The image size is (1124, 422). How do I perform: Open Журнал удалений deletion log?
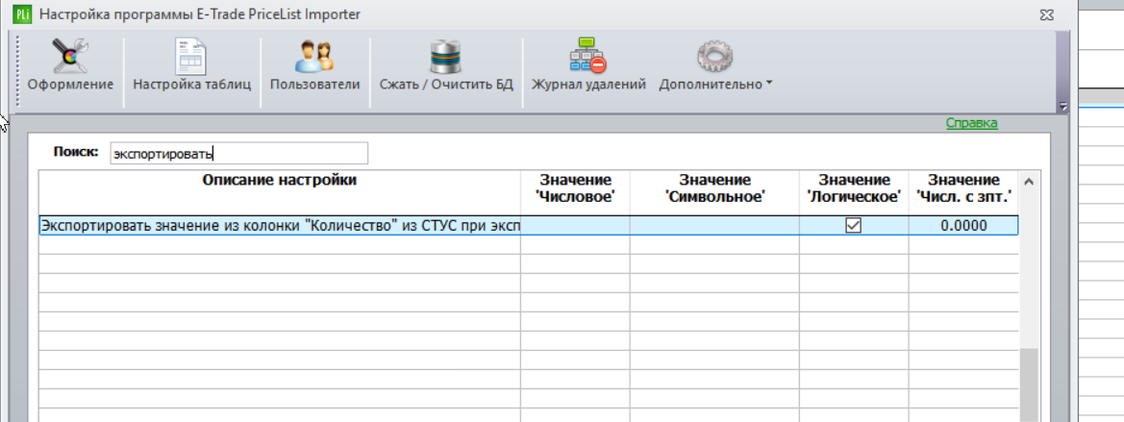coord(588,67)
